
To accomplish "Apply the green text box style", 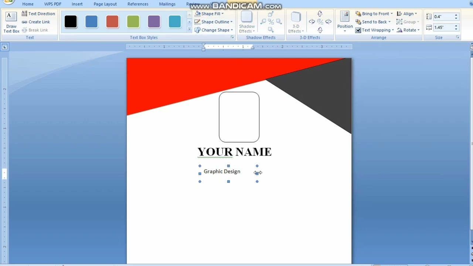I will coord(133,22).
